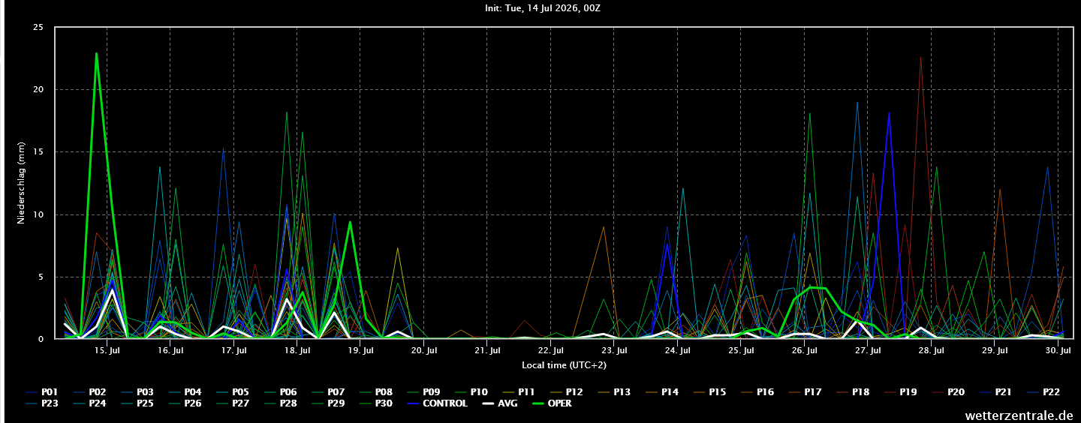Toggle the P23 legend entry

(41, 403)
